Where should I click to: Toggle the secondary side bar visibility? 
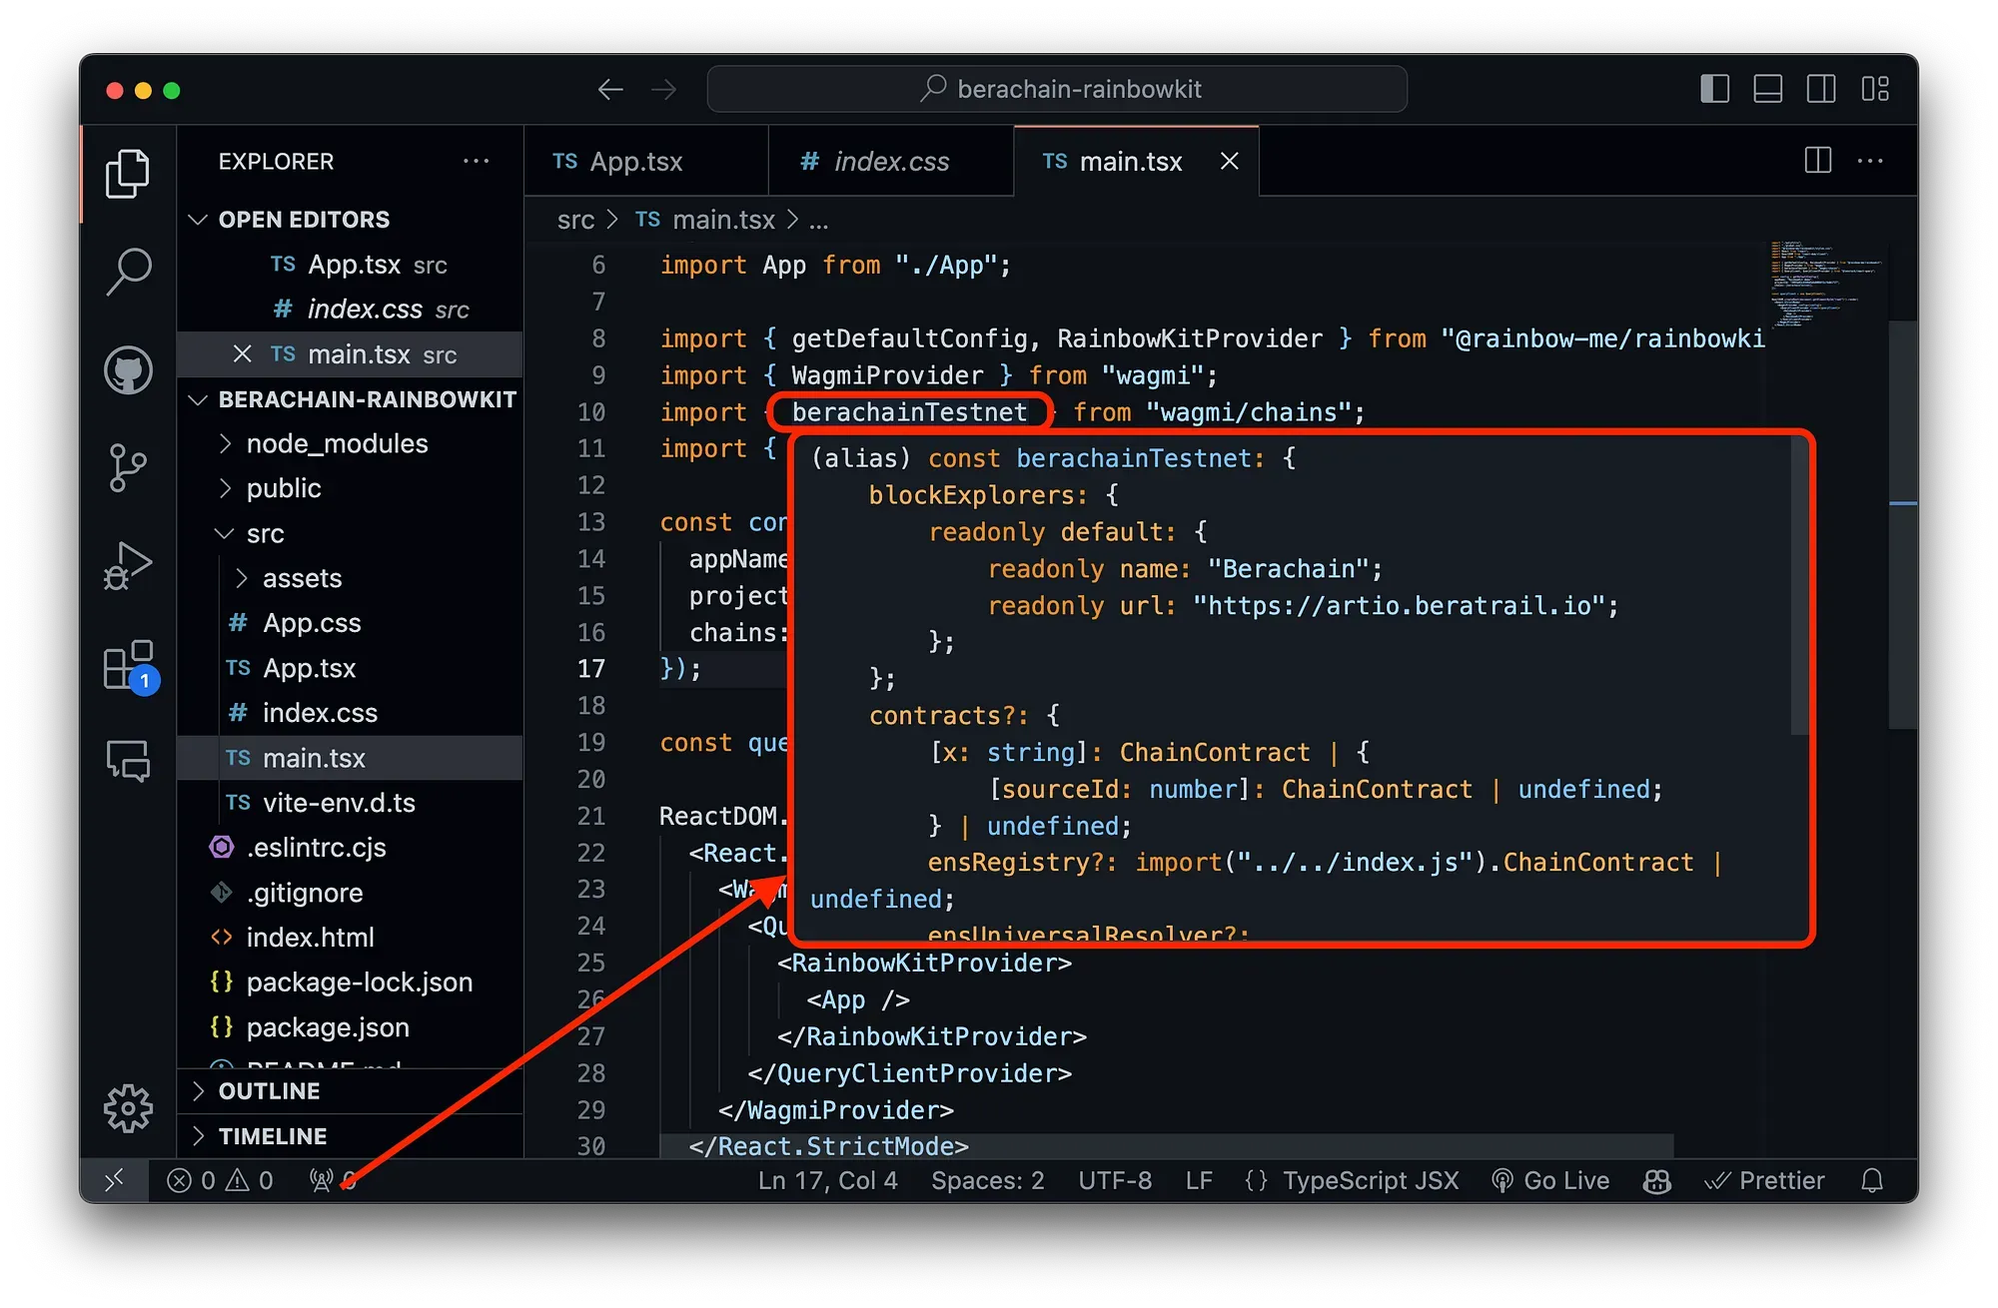click(x=1821, y=89)
